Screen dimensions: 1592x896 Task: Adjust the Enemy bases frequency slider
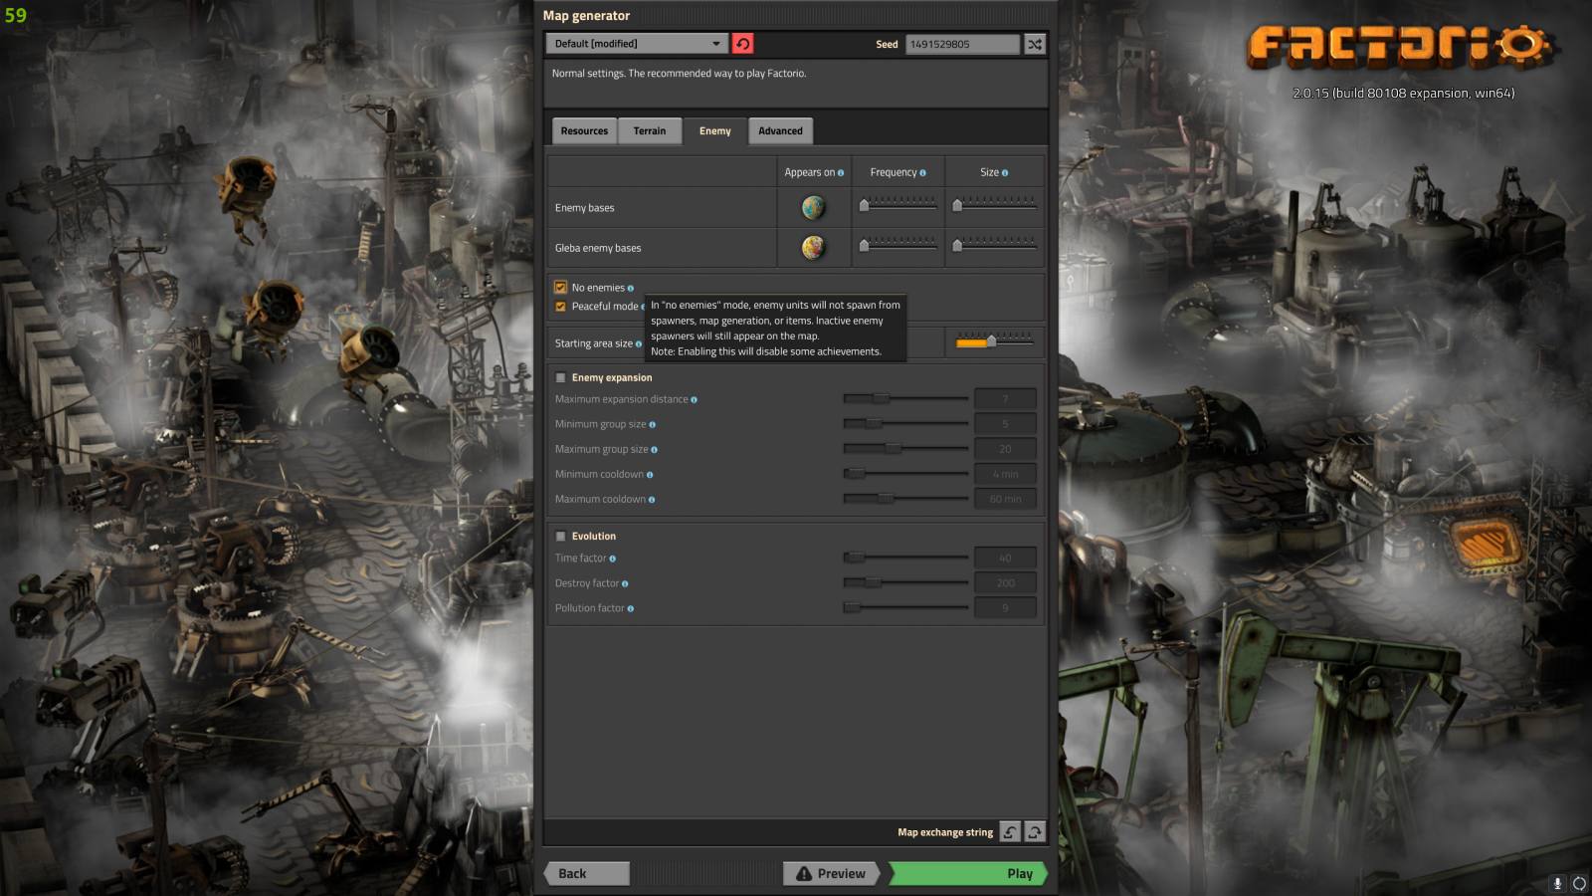click(898, 205)
